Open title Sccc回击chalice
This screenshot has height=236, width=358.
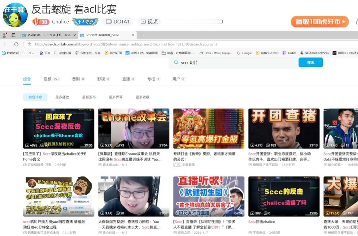261,221
